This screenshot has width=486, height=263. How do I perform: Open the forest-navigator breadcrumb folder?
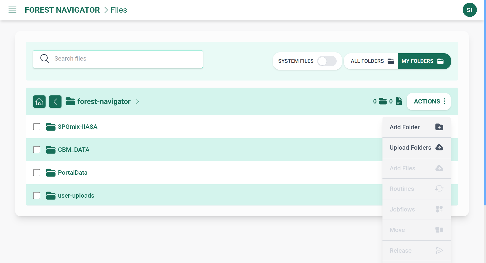104,101
